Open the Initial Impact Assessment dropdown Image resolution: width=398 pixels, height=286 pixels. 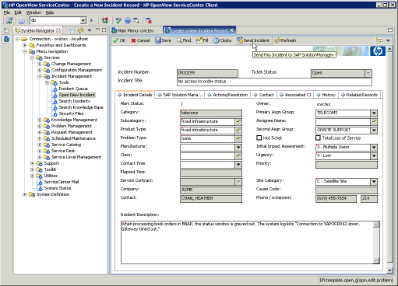[374, 148]
